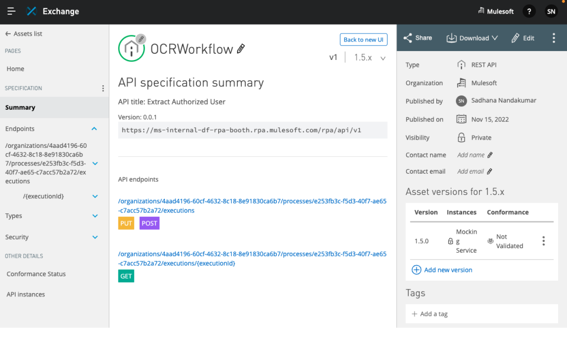Click the help question mark icon
This screenshot has width=567, height=353.
pyautogui.click(x=529, y=11)
